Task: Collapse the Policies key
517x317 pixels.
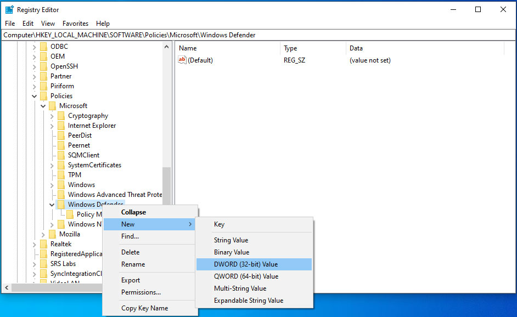Action: [34, 96]
